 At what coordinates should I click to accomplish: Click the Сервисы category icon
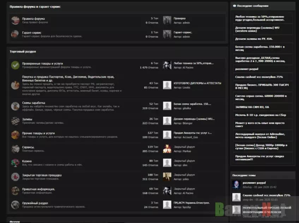click(15, 149)
